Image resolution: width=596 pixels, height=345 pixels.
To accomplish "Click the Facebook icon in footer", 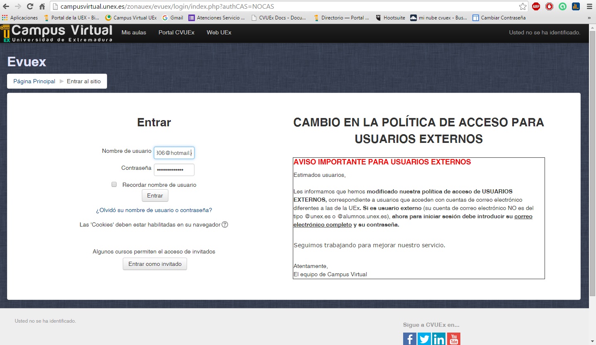I will [409, 339].
